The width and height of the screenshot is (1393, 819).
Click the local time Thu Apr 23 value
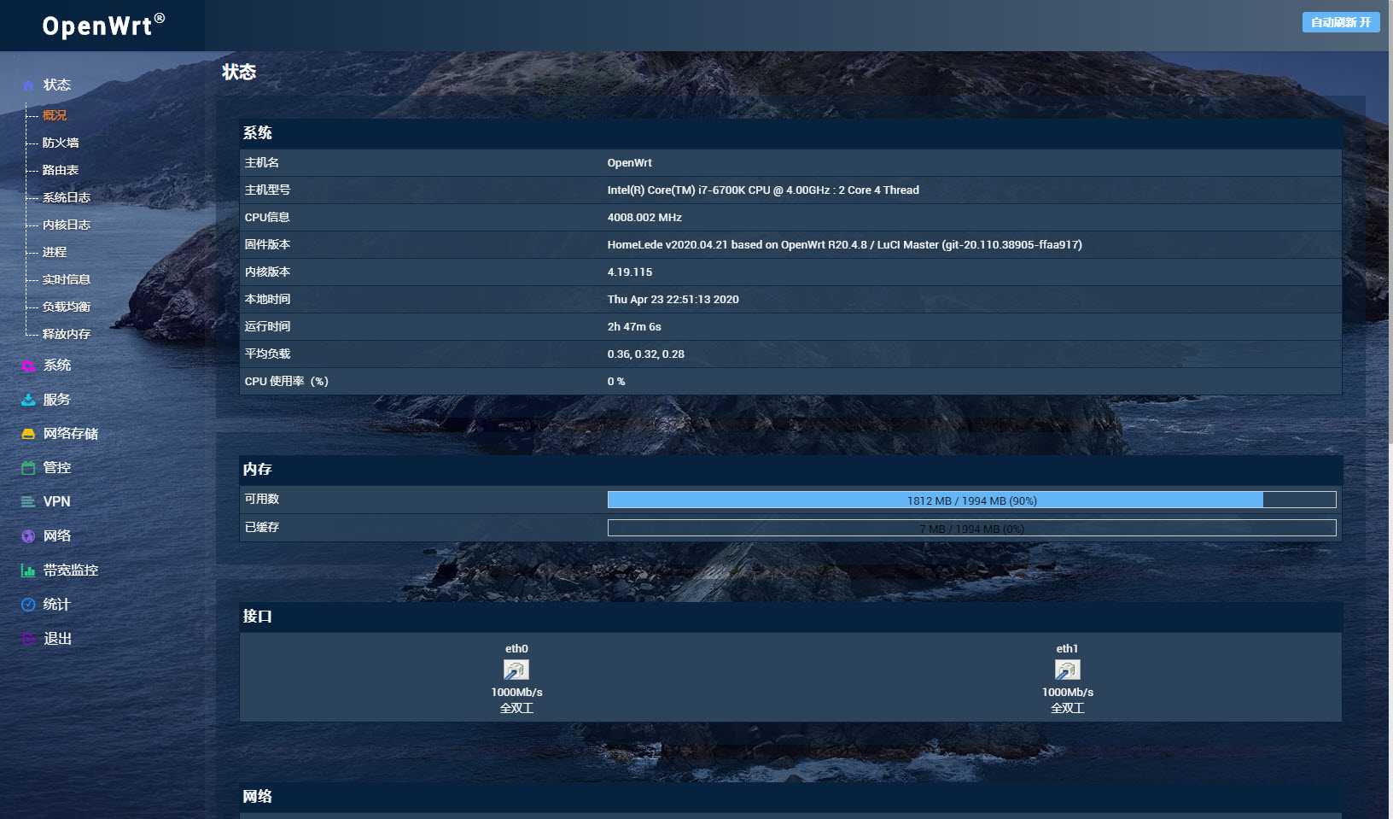(673, 299)
